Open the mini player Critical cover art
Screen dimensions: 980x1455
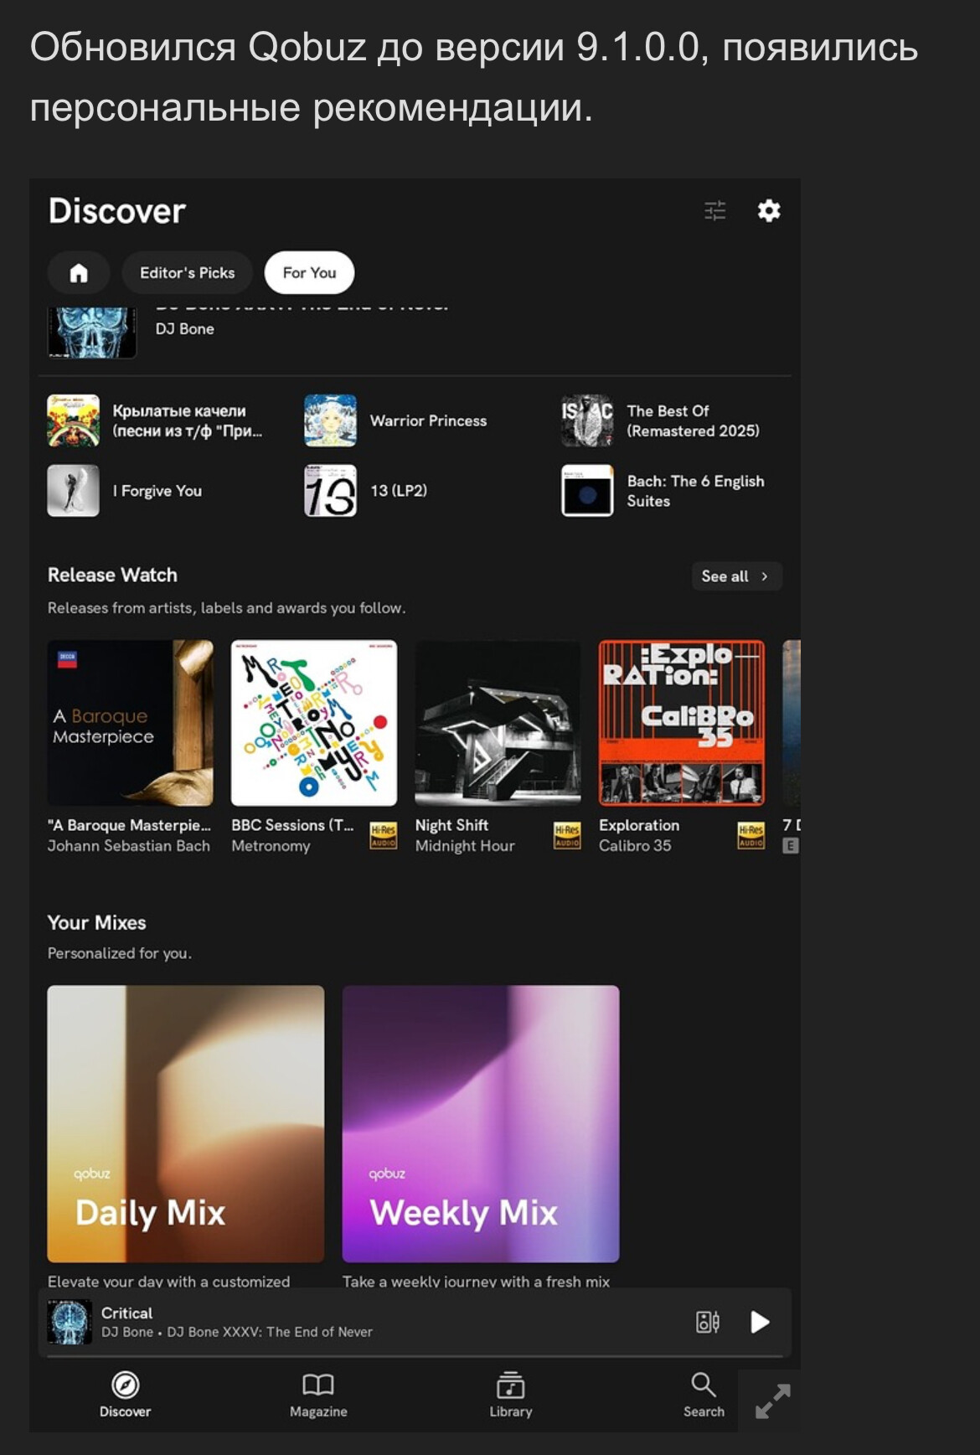coord(70,1322)
